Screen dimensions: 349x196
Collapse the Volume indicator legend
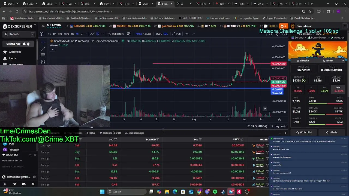[52, 50]
